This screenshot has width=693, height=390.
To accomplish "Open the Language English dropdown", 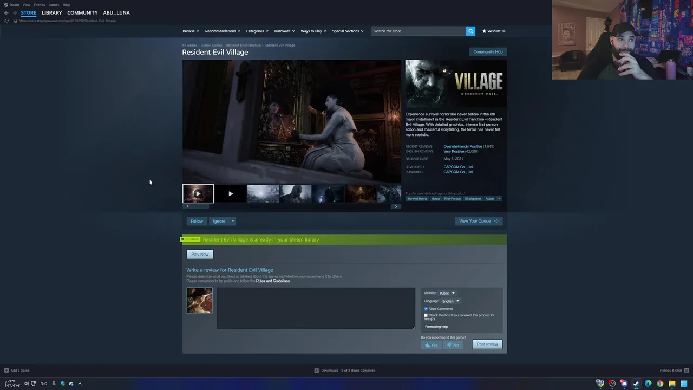I will [x=450, y=301].
